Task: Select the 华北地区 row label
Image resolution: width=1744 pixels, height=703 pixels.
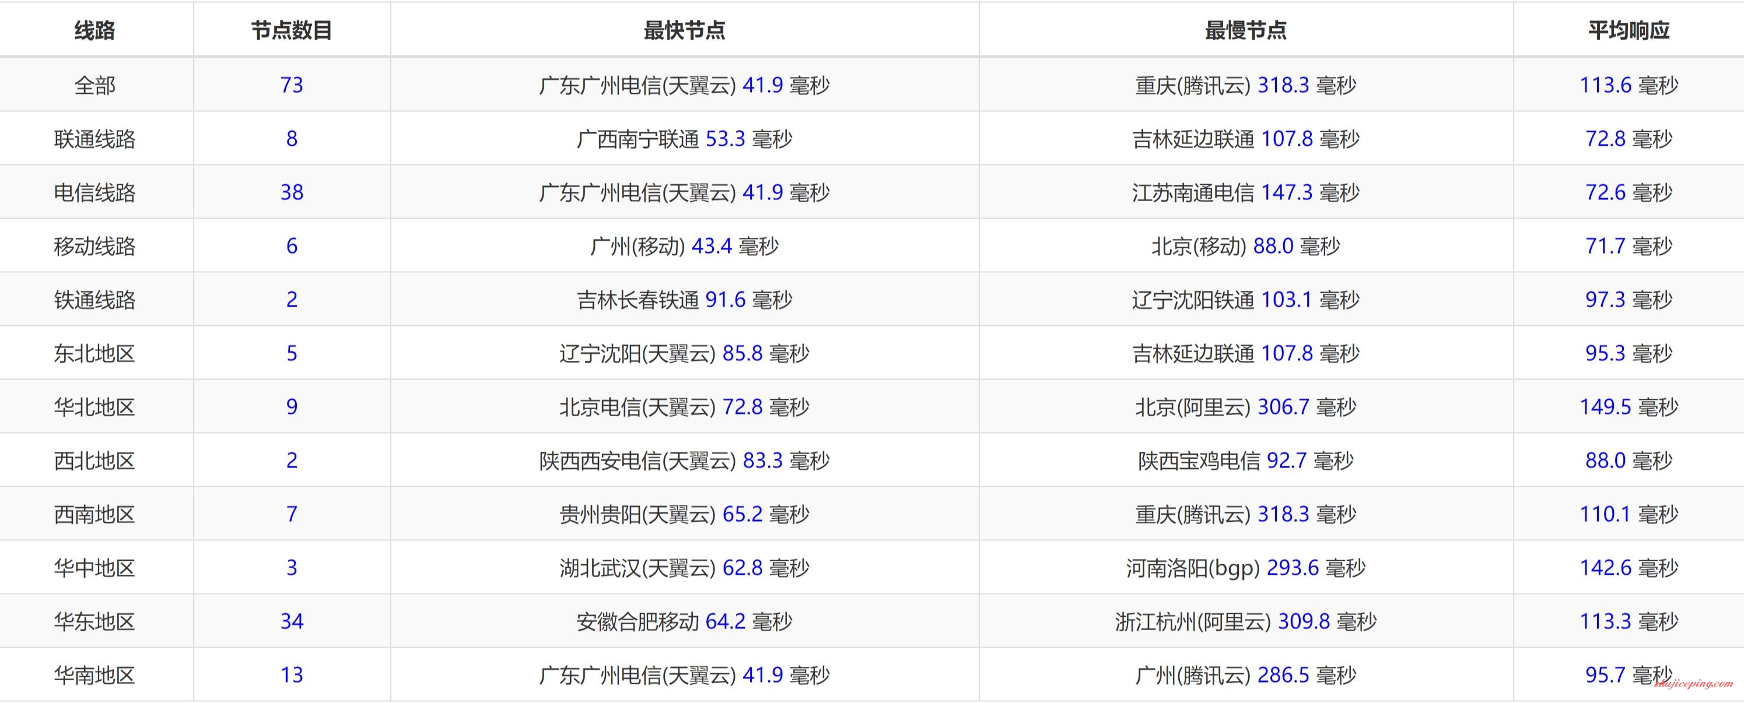Action: pos(94,407)
